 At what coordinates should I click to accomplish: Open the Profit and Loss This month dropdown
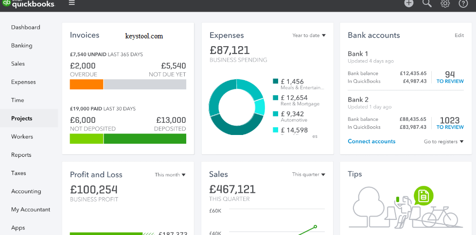[x=170, y=175]
